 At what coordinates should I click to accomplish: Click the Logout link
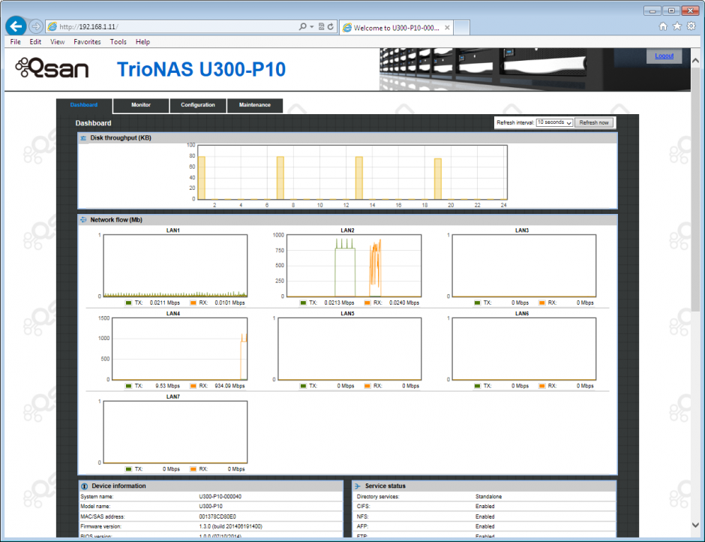pos(664,56)
